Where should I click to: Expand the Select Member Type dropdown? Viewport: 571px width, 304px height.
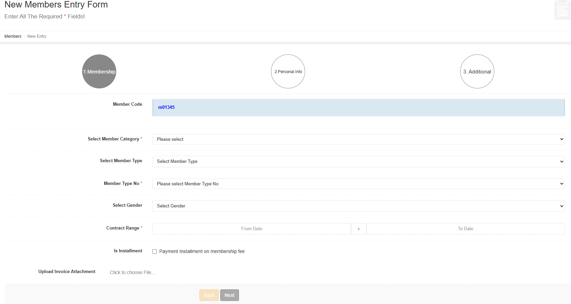tap(358, 162)
